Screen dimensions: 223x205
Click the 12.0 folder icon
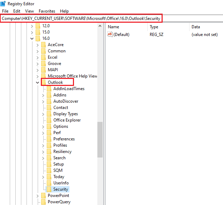pyautogui.click(x=38, y=26)
